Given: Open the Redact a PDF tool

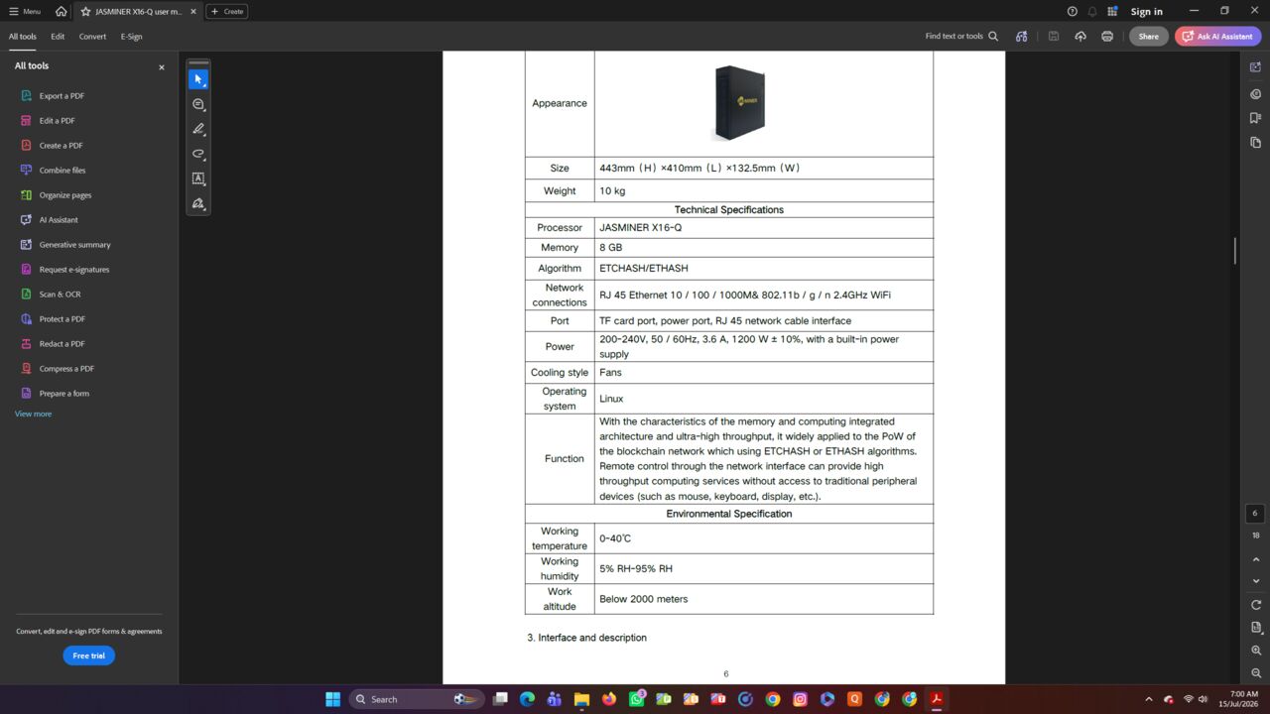Looking at the screenshot, I should (62, 344).
